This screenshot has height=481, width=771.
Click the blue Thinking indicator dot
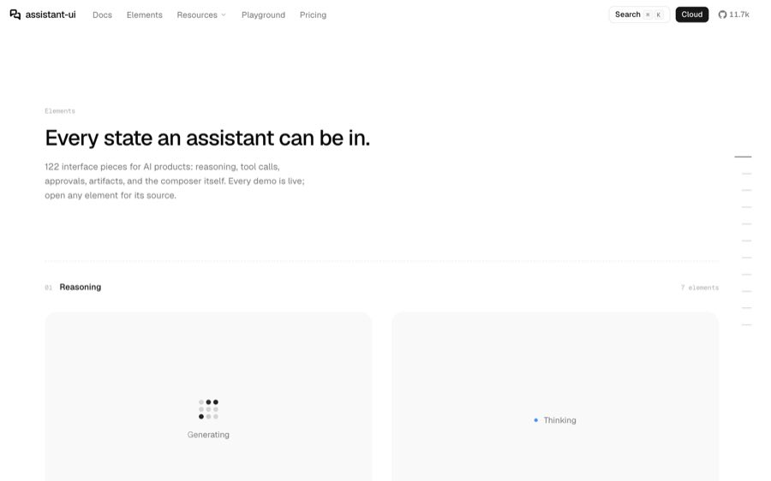(x=535, y=420)
